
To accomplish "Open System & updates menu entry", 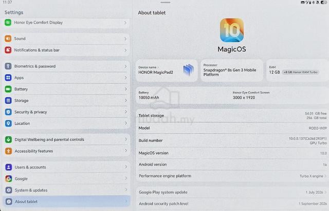I will click(66, 190).
